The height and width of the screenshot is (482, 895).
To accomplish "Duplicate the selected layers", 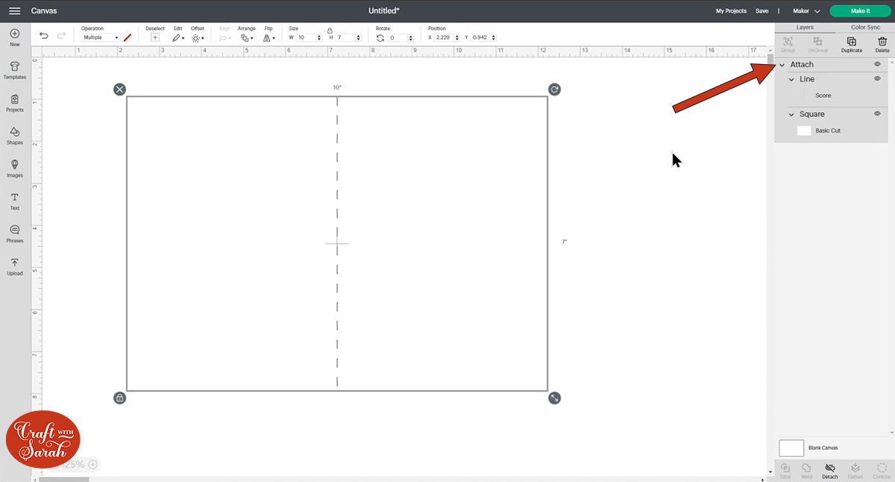I will pos(852,44).
